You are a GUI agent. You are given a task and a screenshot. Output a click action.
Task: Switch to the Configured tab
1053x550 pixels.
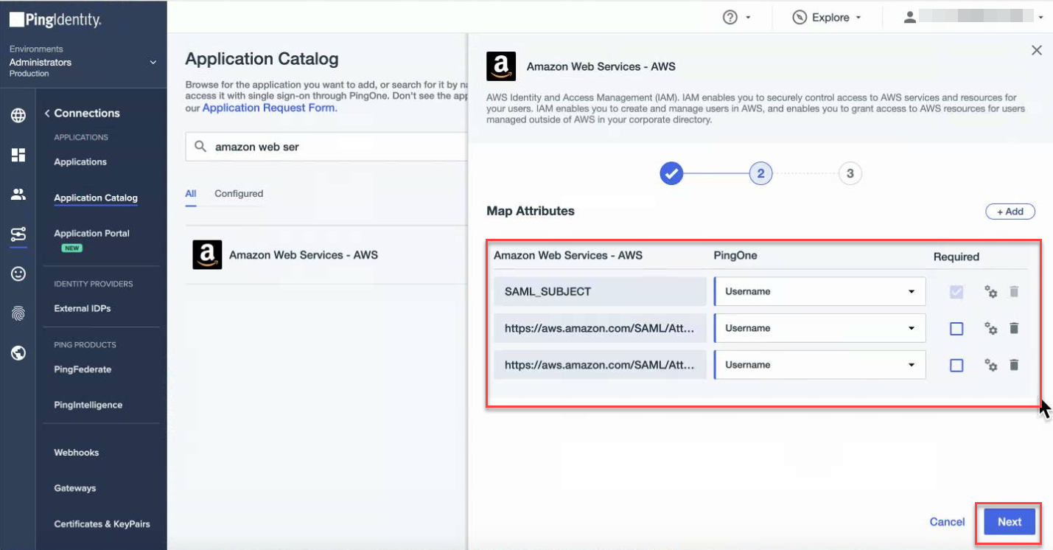238,193
